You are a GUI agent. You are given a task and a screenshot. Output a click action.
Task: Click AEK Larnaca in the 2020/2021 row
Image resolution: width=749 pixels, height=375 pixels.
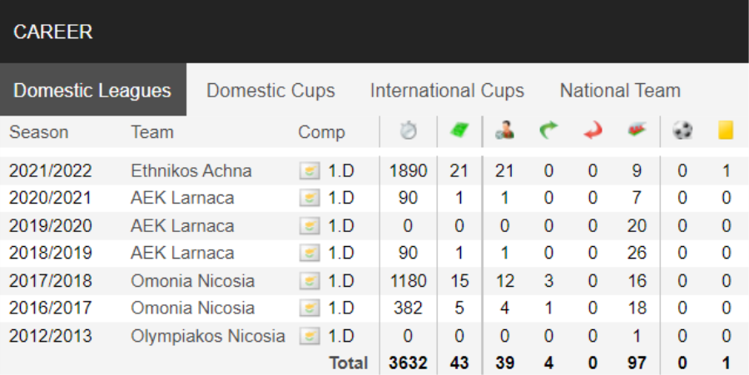[182, 198]
